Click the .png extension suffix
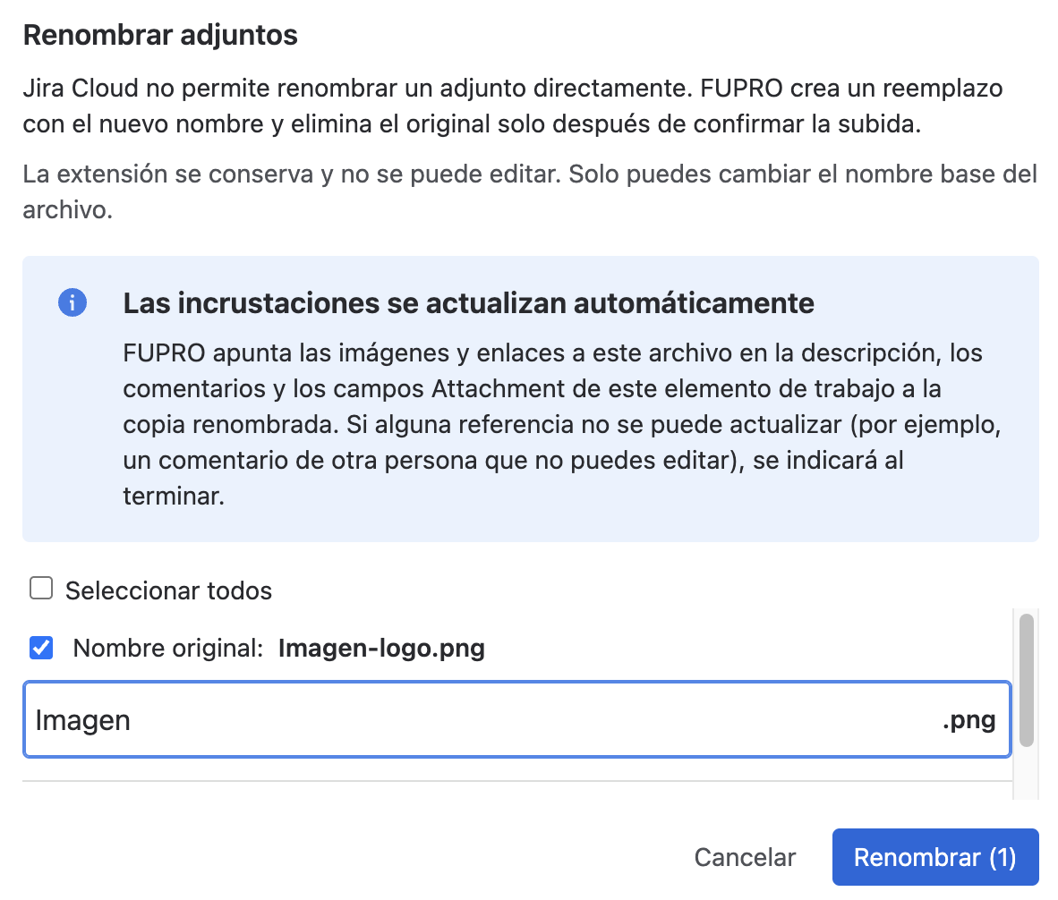Image resolution: width=1058 pixels, height=900 pixels. click(968, 719)
